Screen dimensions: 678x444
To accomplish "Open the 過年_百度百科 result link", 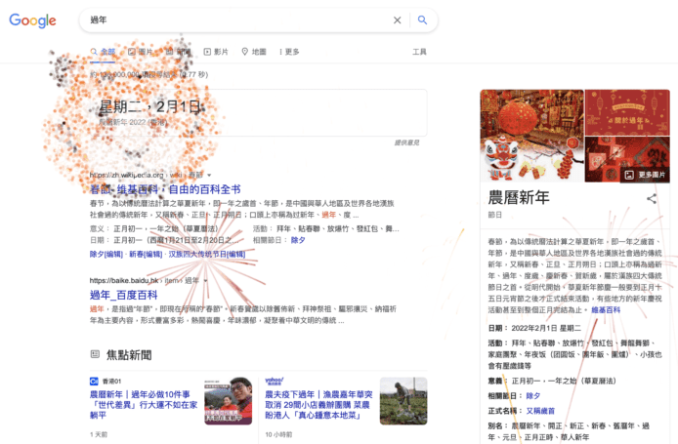I will click(x=123, y=294).
